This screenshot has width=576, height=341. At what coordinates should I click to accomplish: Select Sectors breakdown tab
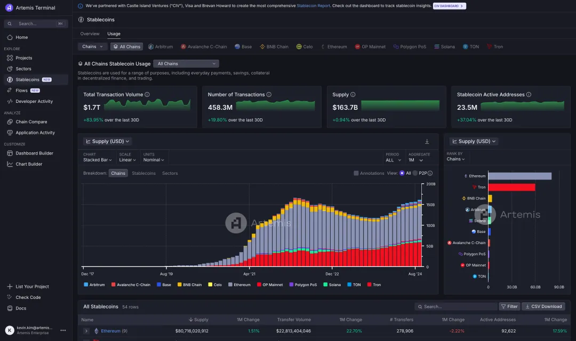pyautogui.click(x=170, y=173)
